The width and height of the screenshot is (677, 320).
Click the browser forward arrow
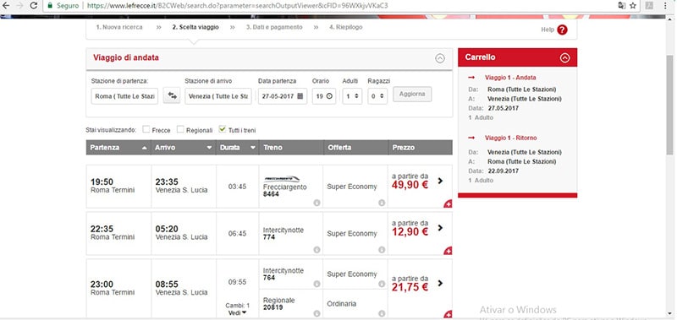[x=19, y=6]
